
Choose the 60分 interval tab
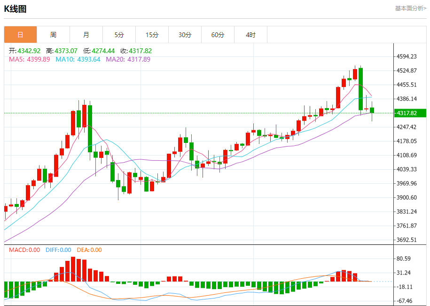click(x=218, y=35)
